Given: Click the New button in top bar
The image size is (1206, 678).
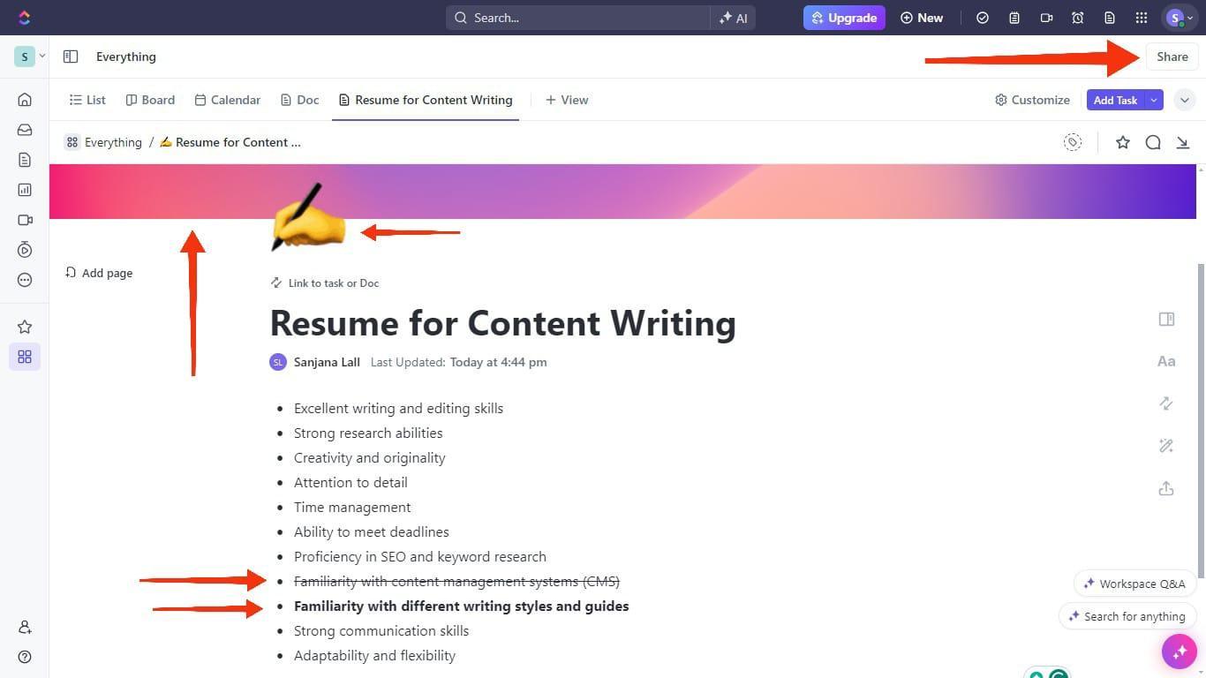Looking at the screenshot, I should point(922,18).
